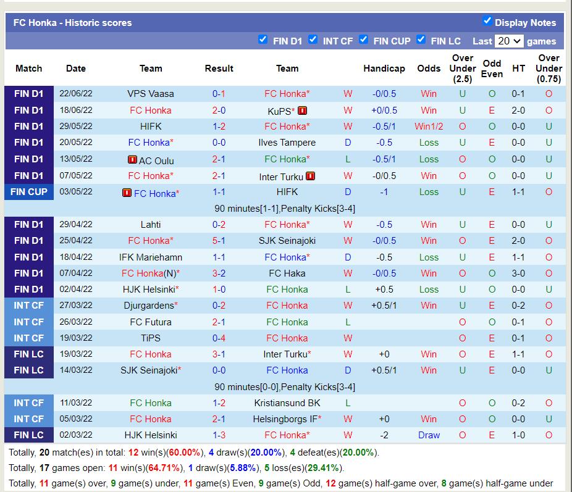Toggle the Display Notes checkbox

pos(487,21)
